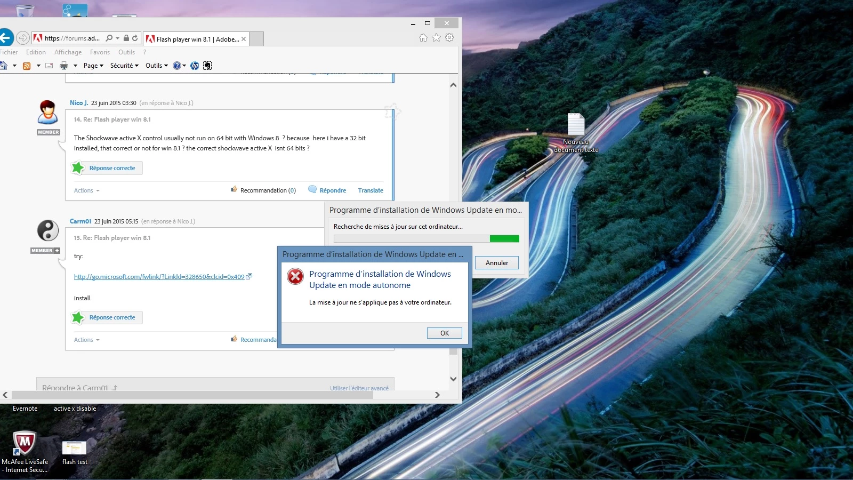The height and width of the screenshot is (480, 853).
Task: Click the horizontal scrollbar left arrow
Action: [5, 395]
